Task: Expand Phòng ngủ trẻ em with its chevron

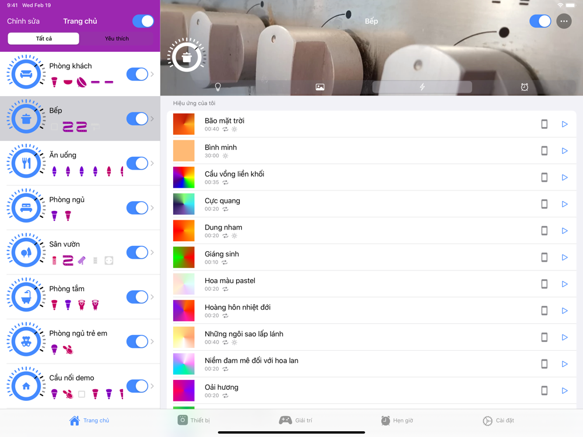Action: [152, 342]
